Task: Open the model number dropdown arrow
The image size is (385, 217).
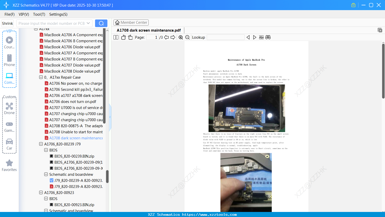Action: (88, 23)
